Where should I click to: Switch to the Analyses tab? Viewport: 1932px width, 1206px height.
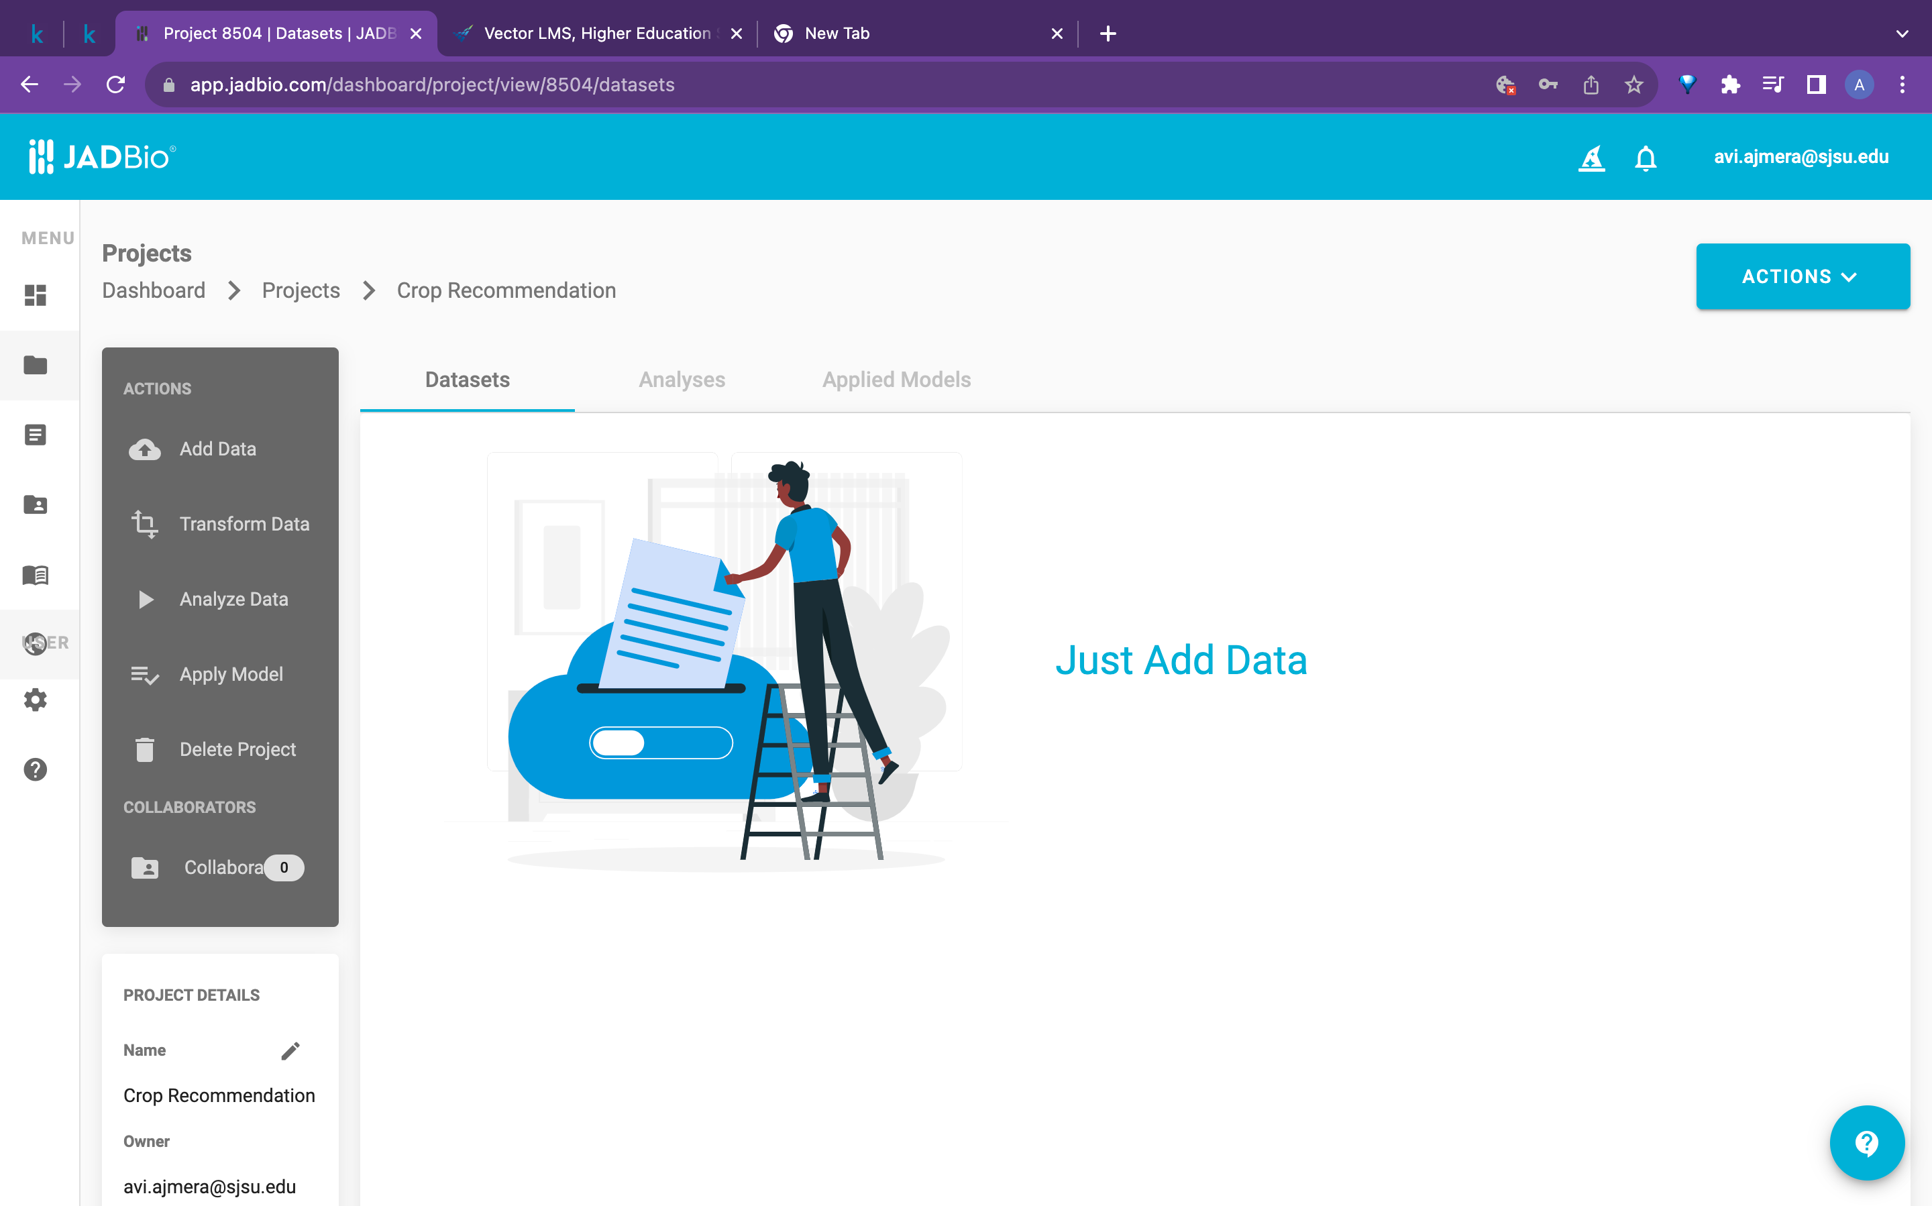click(x=681, y=380)
